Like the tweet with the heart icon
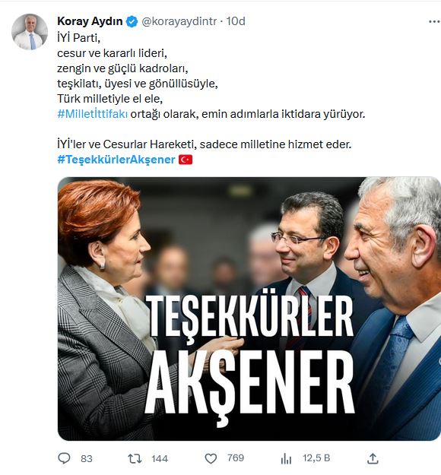This screenshot has height=475, width=441. (211, 458)
